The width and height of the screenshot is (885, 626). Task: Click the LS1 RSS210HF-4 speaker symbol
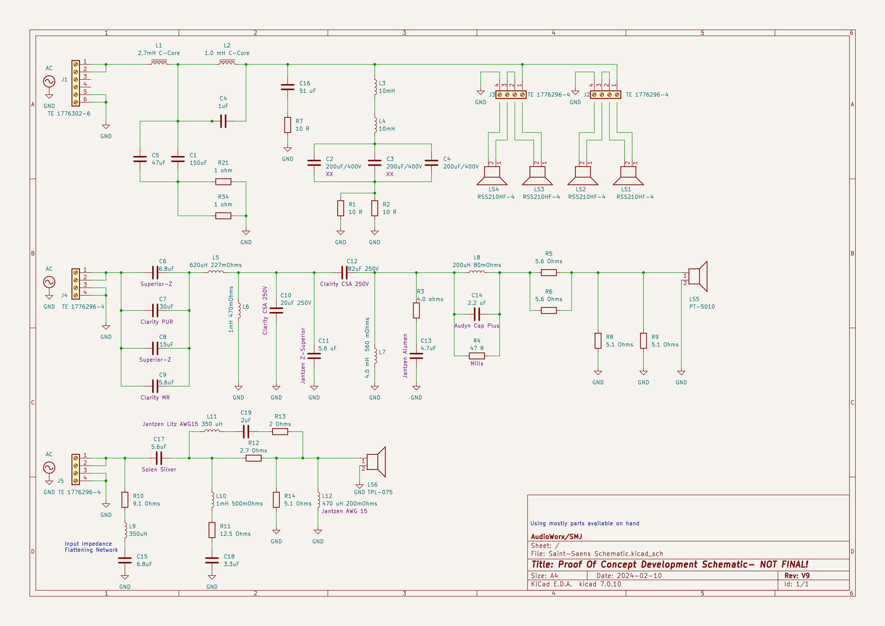[x=628, y=175]
